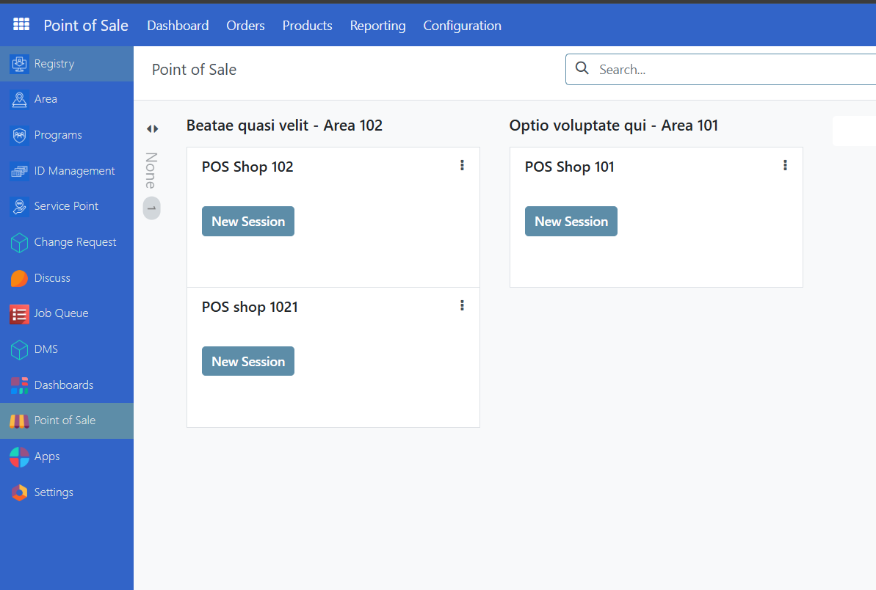The height and width of the screenshot is (590, 876).
Task: Open Discuss from the sidebar
Action: point(51,278)
